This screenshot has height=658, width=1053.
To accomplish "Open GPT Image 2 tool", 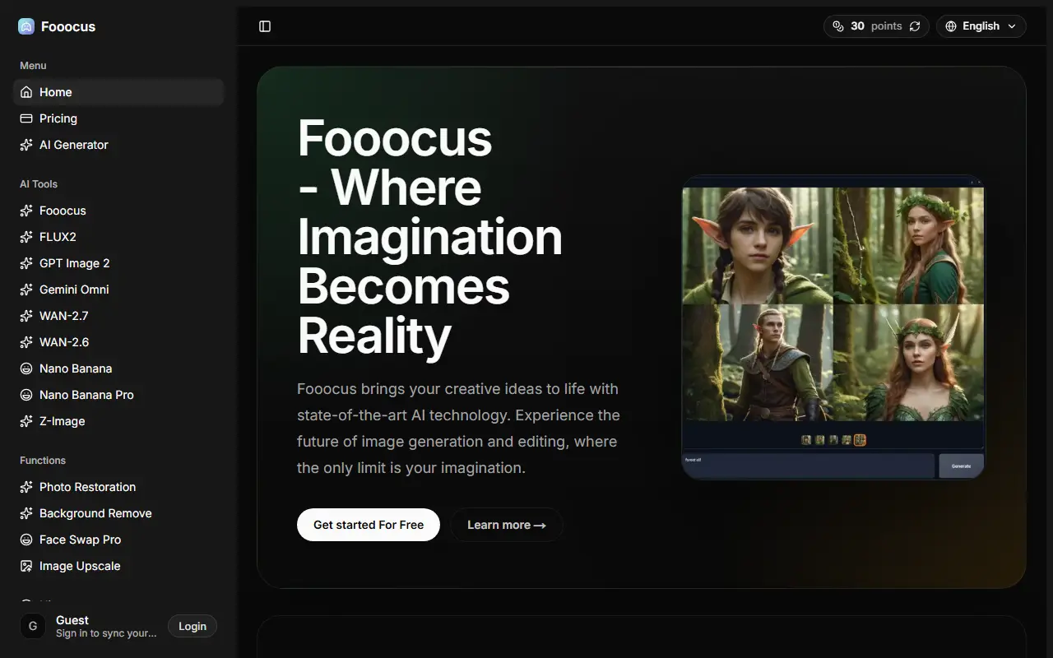I will point(118,263).
